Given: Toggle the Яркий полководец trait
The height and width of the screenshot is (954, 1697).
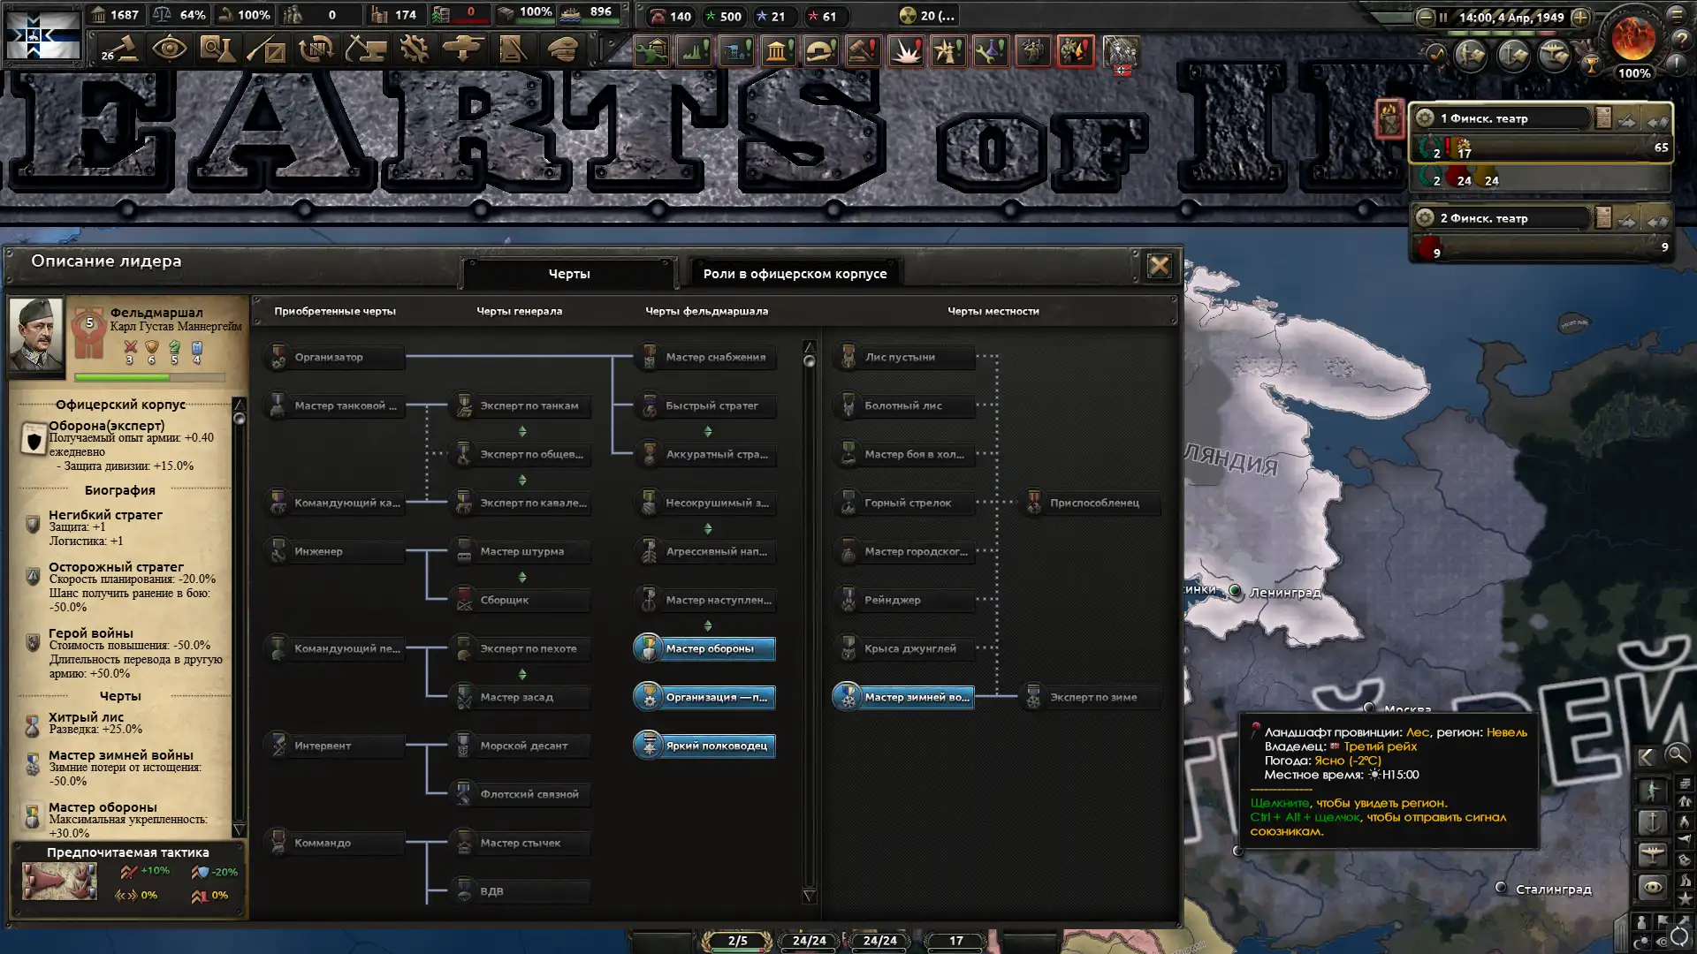Looking at the screenshot, I should [x=704, y=746].
